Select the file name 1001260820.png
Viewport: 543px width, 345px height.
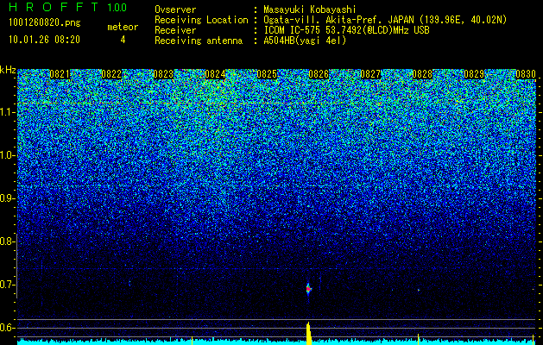[x=45, y=23]
